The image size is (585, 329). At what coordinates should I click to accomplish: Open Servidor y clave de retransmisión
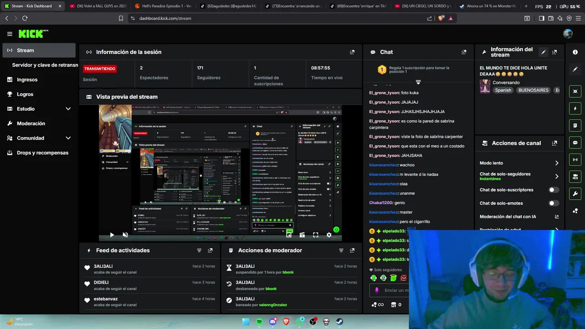point(44,65)
